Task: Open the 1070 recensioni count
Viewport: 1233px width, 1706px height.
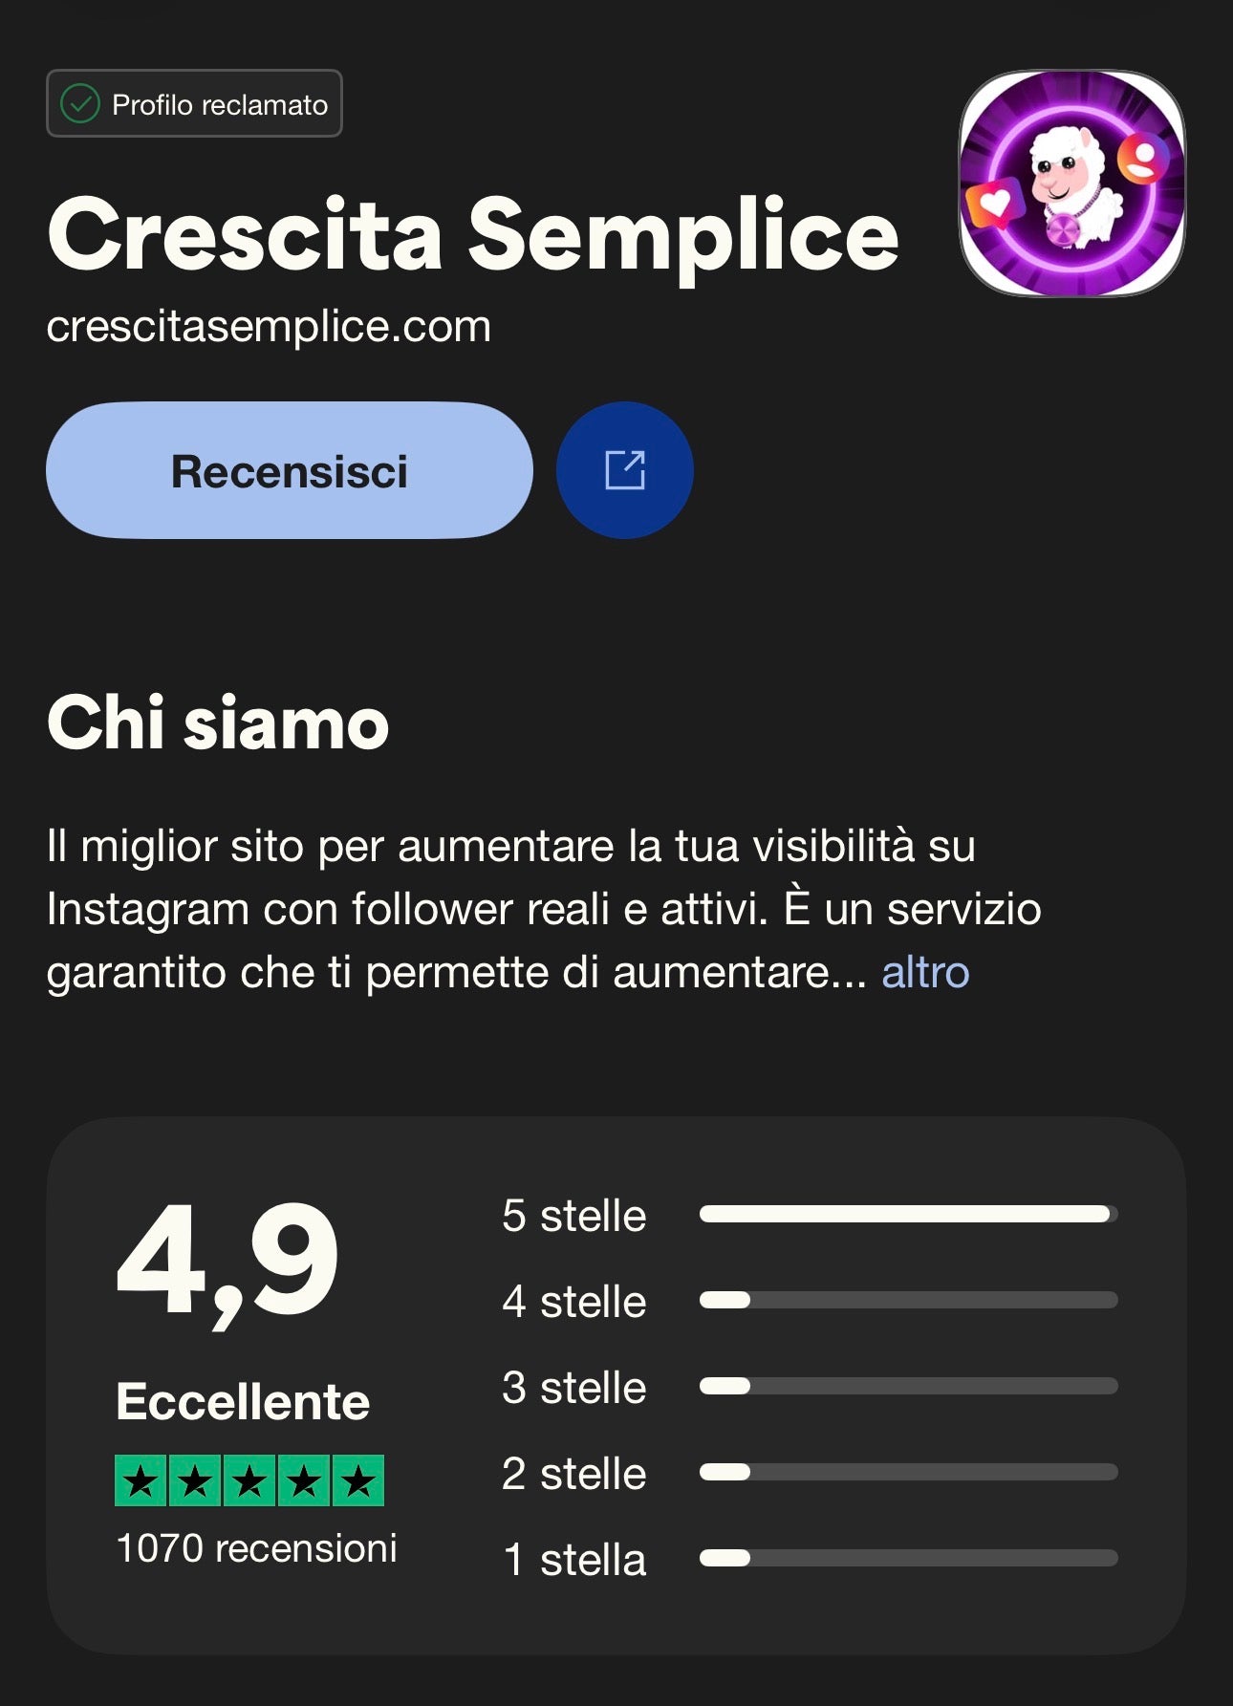Action: click(256, 1548)
